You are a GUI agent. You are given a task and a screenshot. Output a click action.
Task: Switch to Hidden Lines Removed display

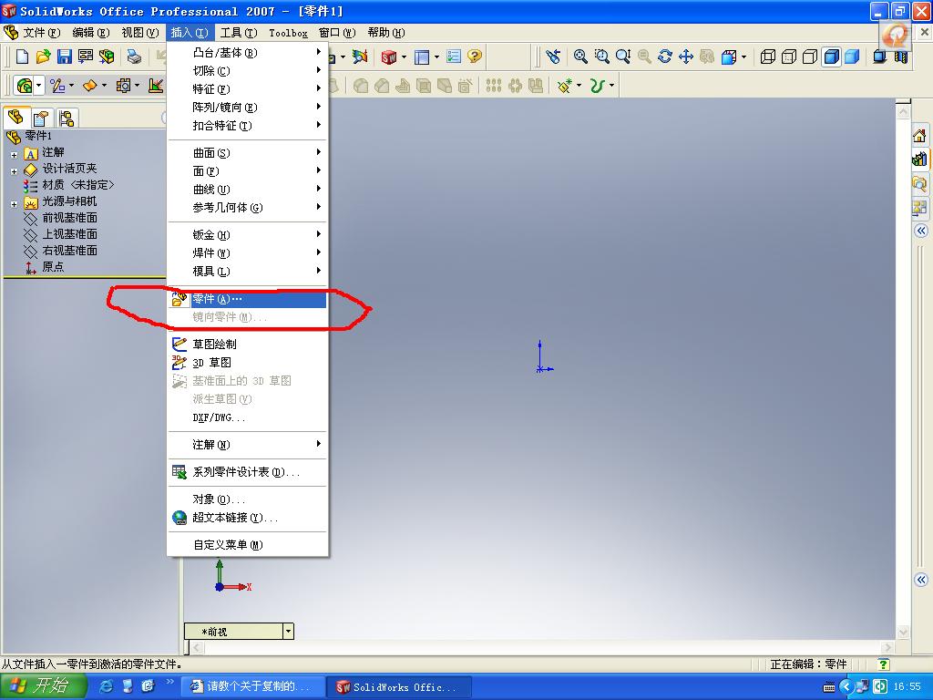[810, 57]
